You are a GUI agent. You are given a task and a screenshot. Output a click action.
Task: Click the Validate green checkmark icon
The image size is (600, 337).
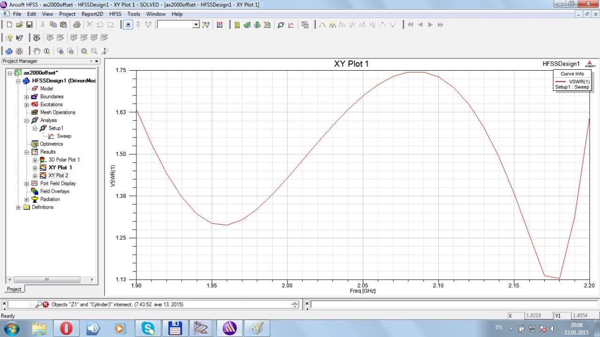click(247, 25)
